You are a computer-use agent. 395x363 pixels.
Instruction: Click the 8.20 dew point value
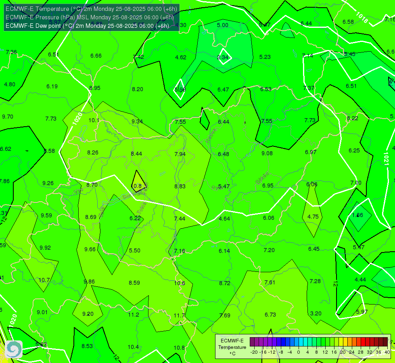[138, 89]
